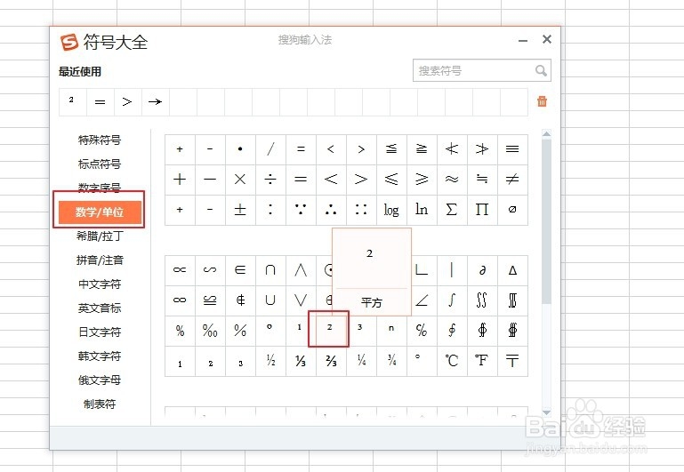Insert the one-quarter fraction ¼
The image size is (684, 472).
[x=361, y=361]
